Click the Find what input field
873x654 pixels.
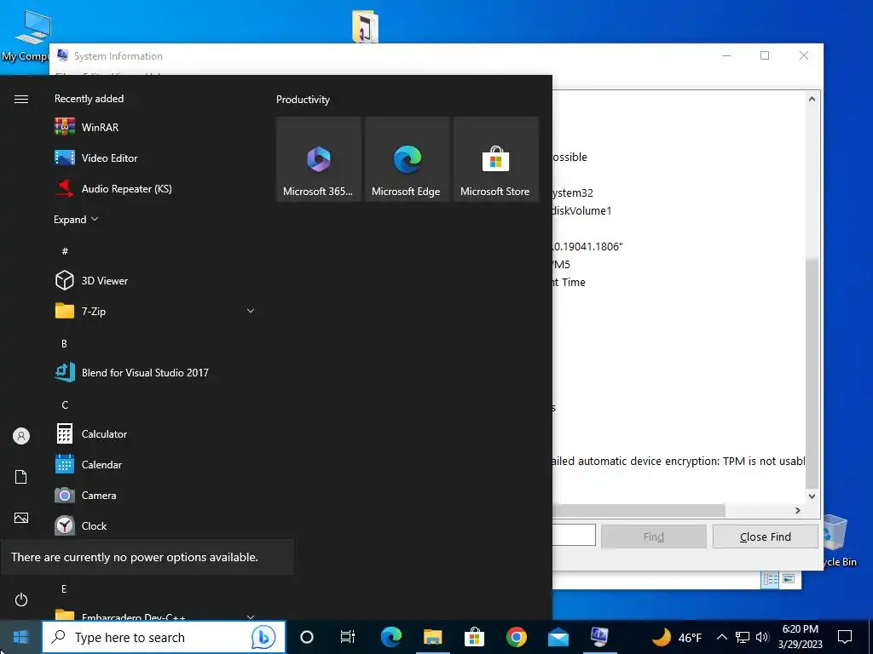pyautogui.click(x=574, y=535)
